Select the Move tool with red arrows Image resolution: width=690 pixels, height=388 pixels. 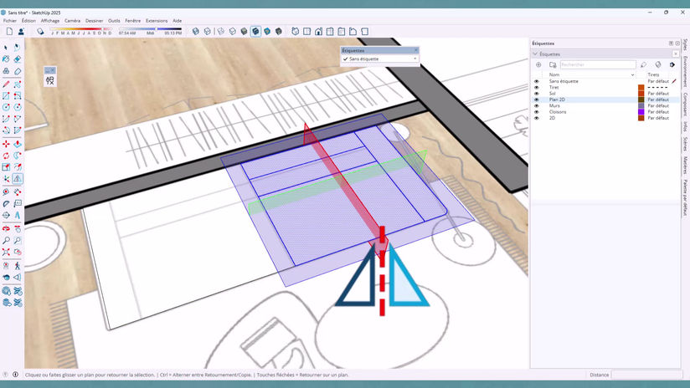6,144
